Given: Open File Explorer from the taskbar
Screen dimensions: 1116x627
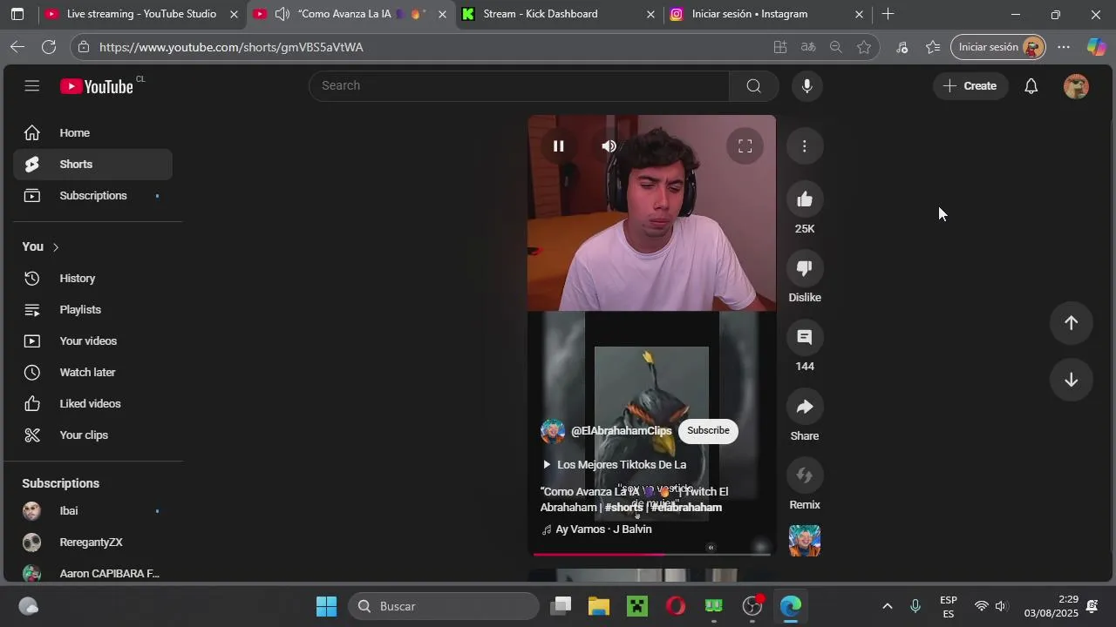Looking at the screenshot, I should 599,606.
